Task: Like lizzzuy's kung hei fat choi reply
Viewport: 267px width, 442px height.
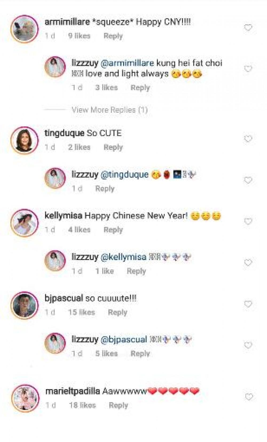Action: click(248, 69)
